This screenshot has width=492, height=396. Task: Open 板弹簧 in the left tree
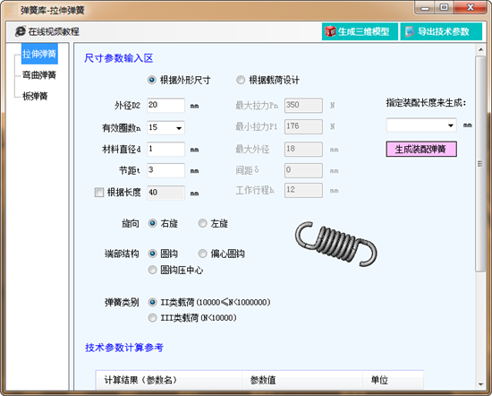(x=35, y=96)
